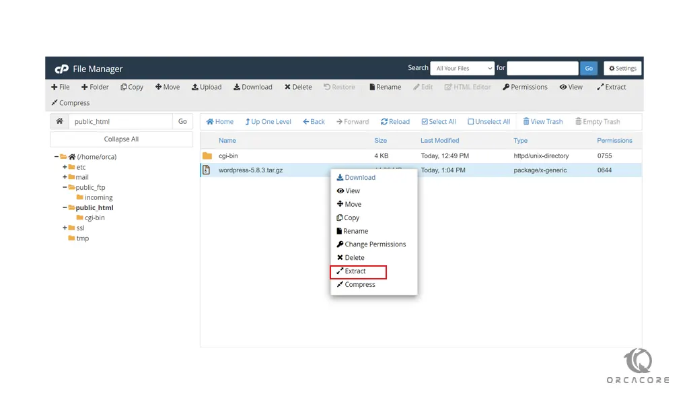
Task: Click Extract in the top toolbar
Action: (x=611, y=87)
